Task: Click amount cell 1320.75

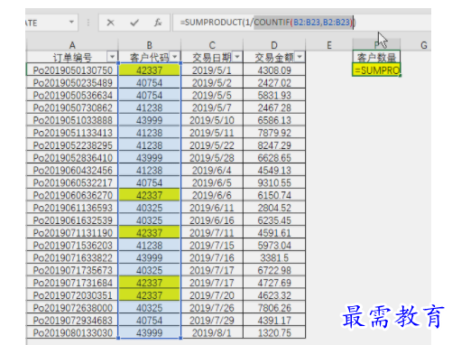Action: [274, 332]
